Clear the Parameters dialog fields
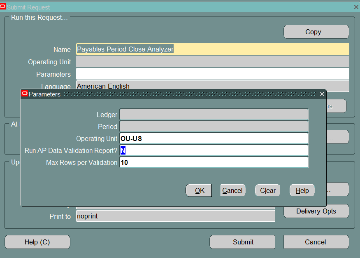The height and width of the screenshot is (258, 360). coord(267,190)
